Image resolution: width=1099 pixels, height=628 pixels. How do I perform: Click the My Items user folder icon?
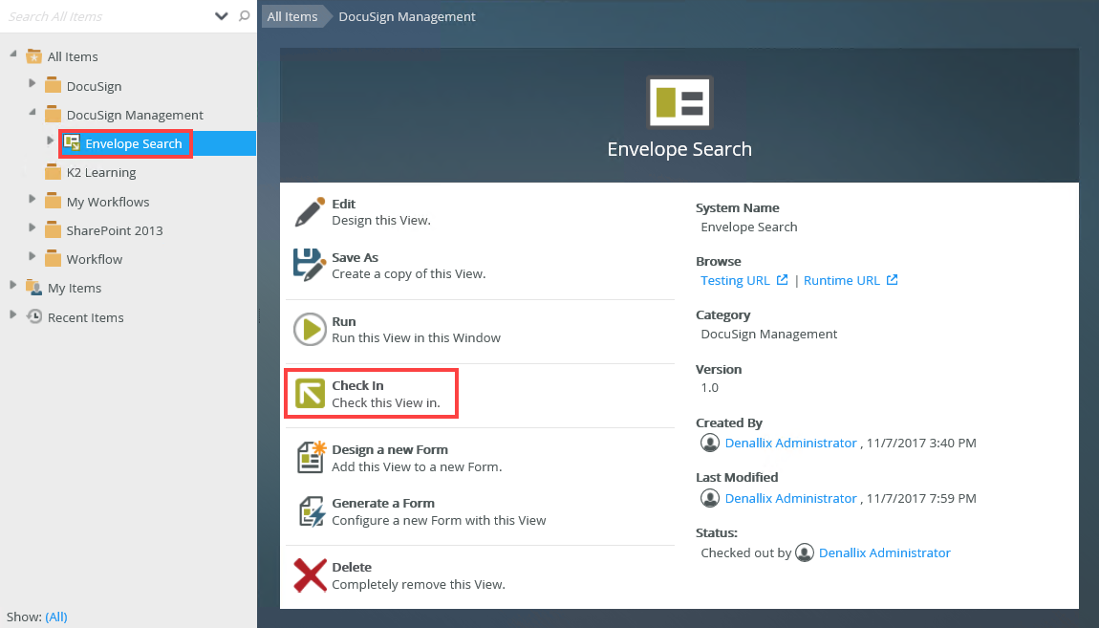(x=33, y=288)
